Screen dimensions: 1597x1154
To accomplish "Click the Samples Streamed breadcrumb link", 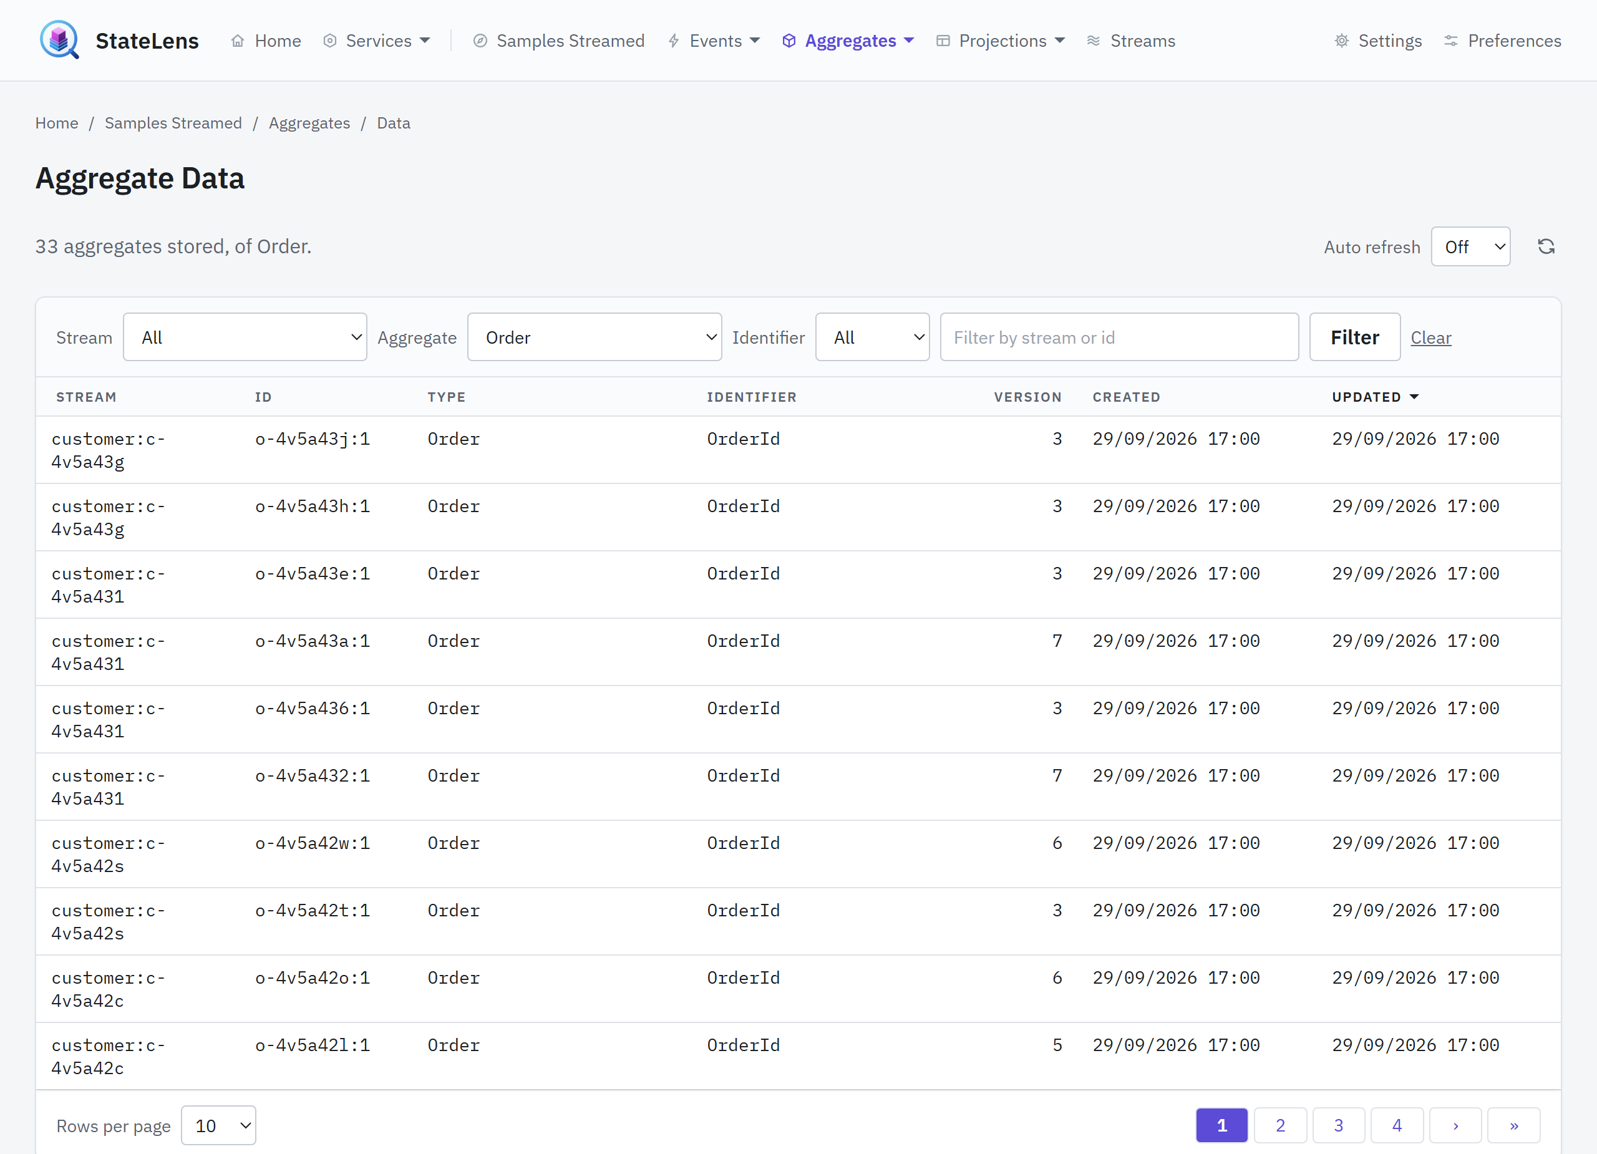I will pos(173,124).
